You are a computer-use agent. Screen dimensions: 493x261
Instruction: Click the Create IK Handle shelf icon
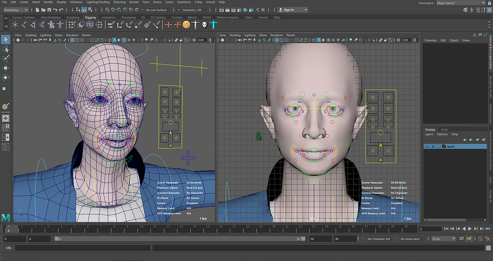coord(34,25)
